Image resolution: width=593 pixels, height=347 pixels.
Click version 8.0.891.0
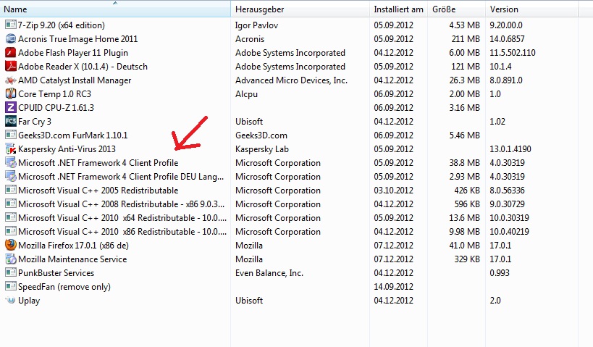(x=506, y=80)
